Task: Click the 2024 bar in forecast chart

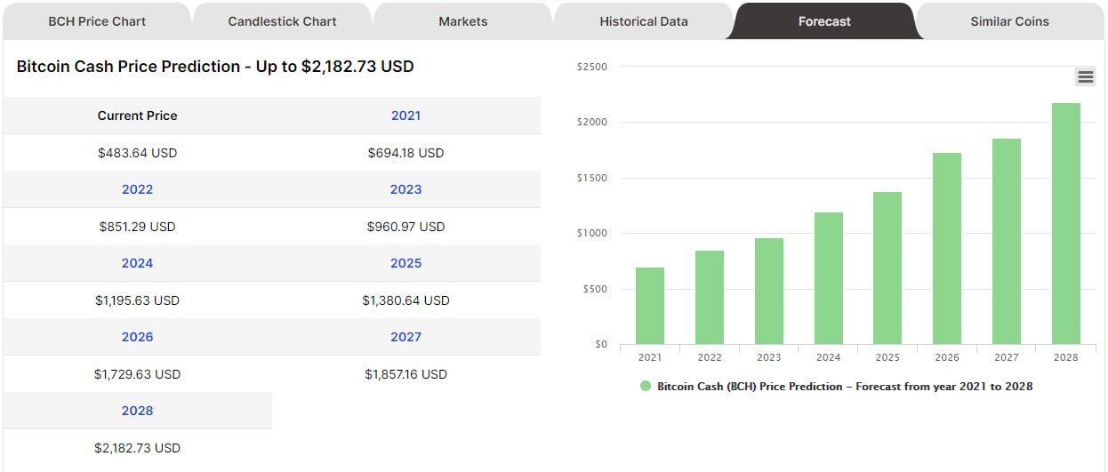Action: coord(829,278)
